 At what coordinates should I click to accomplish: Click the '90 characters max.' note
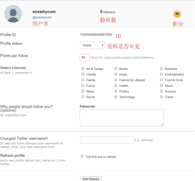tap(14, 115)
